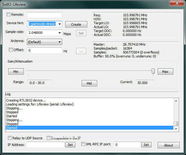Screen dimensions: 186x155
Task: Click the Target LO value 103.998805 MHz
Action: 135,23
